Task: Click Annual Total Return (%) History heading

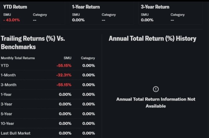Action: click(x=153, y=39)
